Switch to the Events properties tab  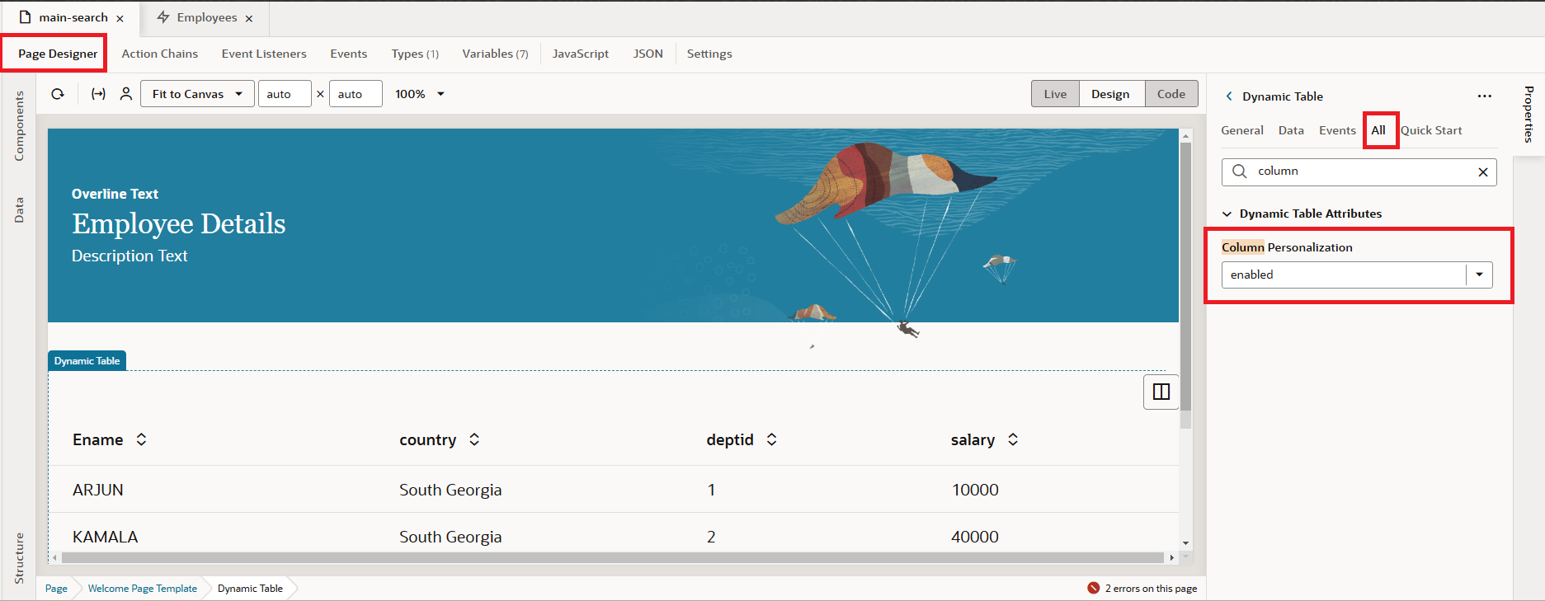1336,130
